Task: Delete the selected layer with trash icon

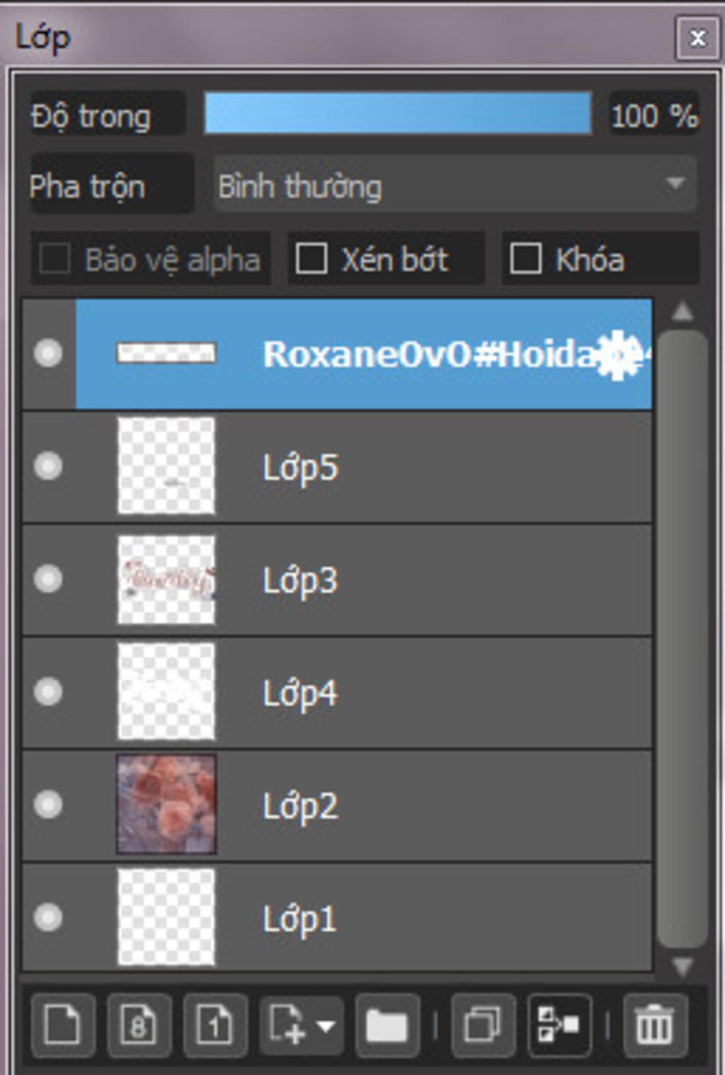Action: point(654,1025)
